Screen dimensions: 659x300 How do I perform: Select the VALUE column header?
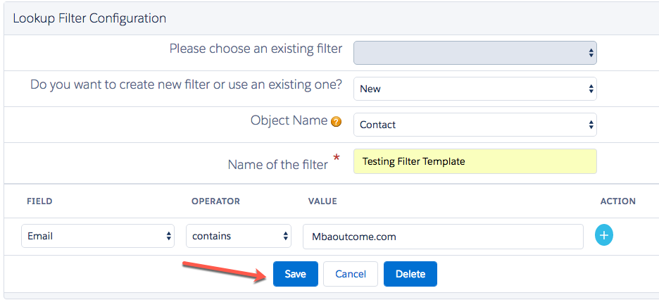[x=322, y=201]
